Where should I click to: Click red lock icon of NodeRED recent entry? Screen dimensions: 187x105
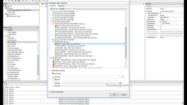53,62
